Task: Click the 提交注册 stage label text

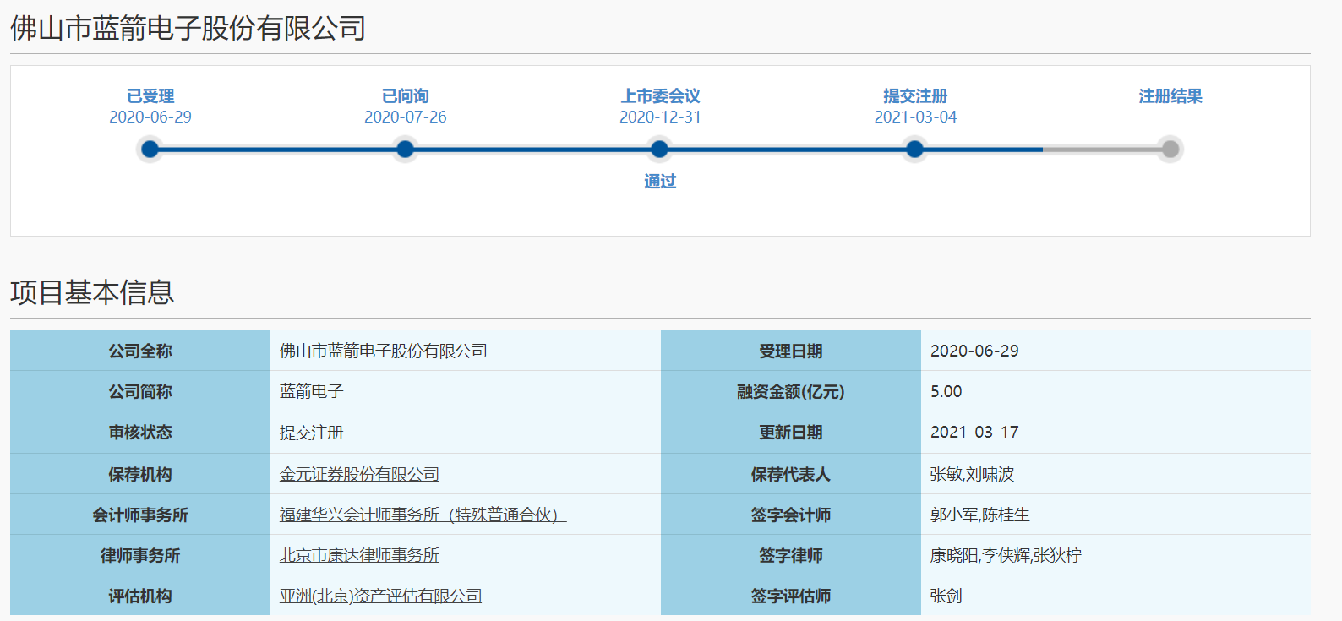Action: click(915, 96)
